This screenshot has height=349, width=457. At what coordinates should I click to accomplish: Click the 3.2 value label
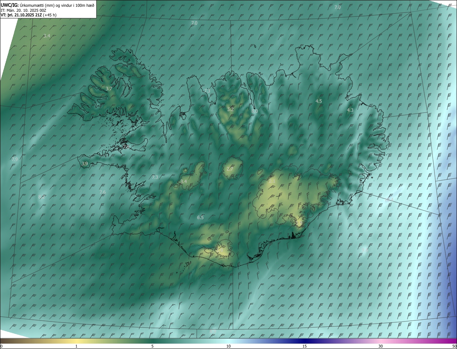230,109
